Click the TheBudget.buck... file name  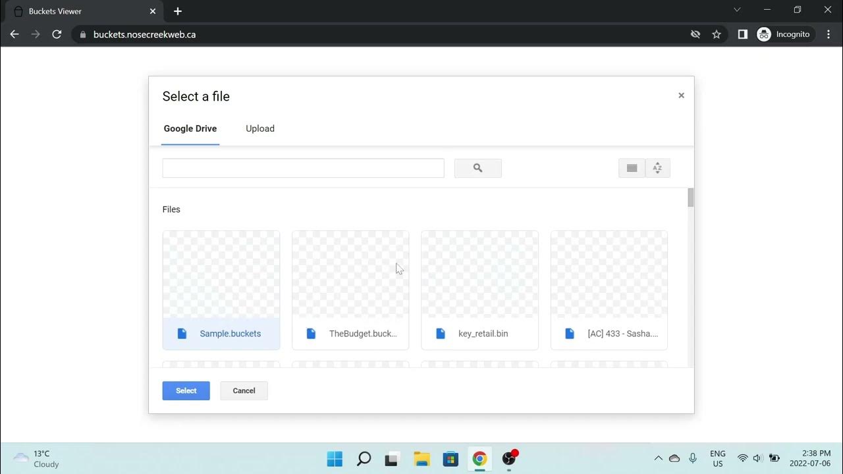(363, 334)
